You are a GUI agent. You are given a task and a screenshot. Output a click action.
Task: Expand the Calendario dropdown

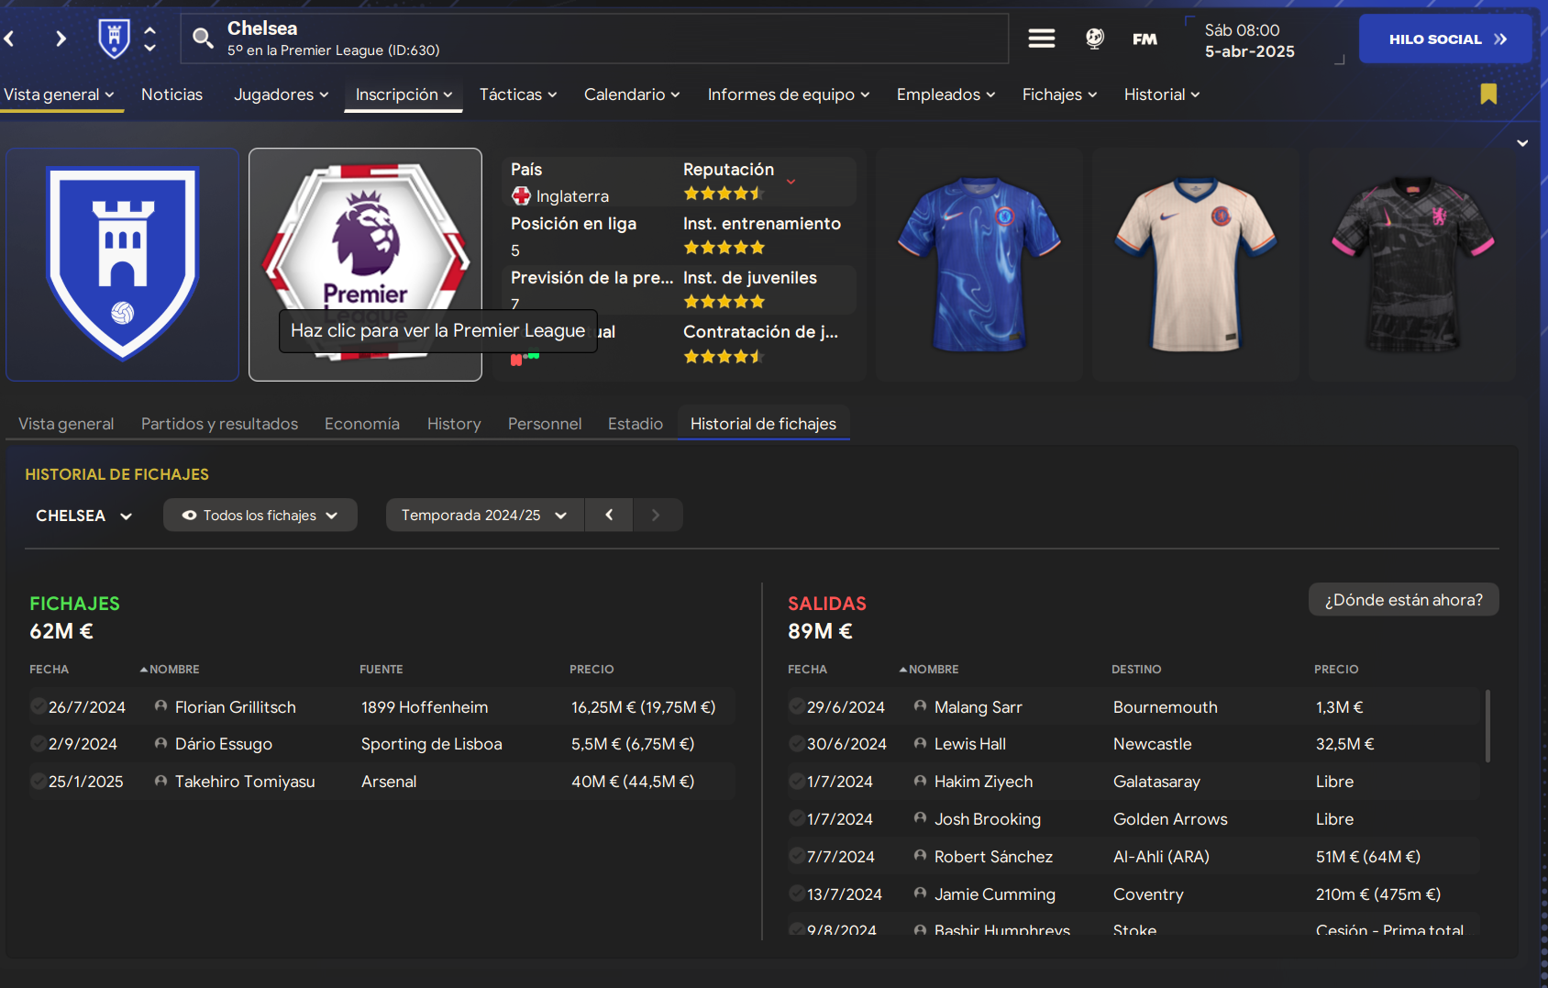632,94
